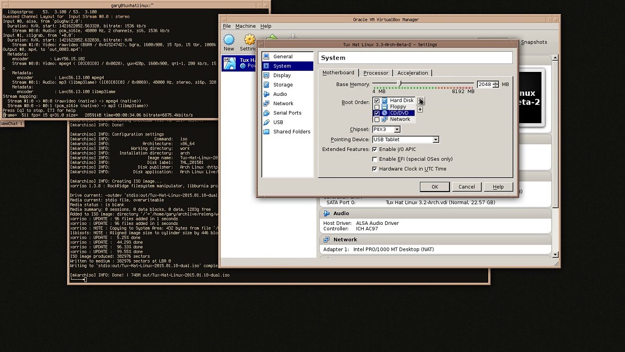Select the Tux Hat VM icon in machine list
The width and height of the screenshot is (625, 352).
230,63
